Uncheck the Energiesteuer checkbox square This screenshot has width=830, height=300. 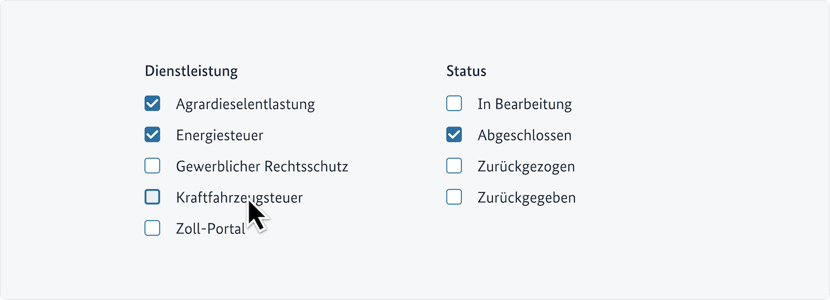(152, 135)
